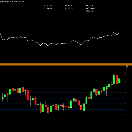Click the peak of the white line chart
This screenshot has width=132, height=132.
click(x=114, y=32)
